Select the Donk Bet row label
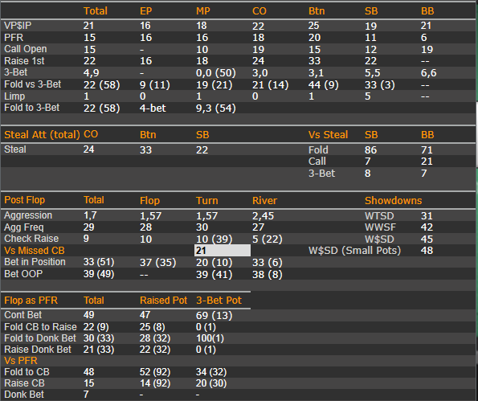Viewport: 478px width, 401px height. (24, 395)
